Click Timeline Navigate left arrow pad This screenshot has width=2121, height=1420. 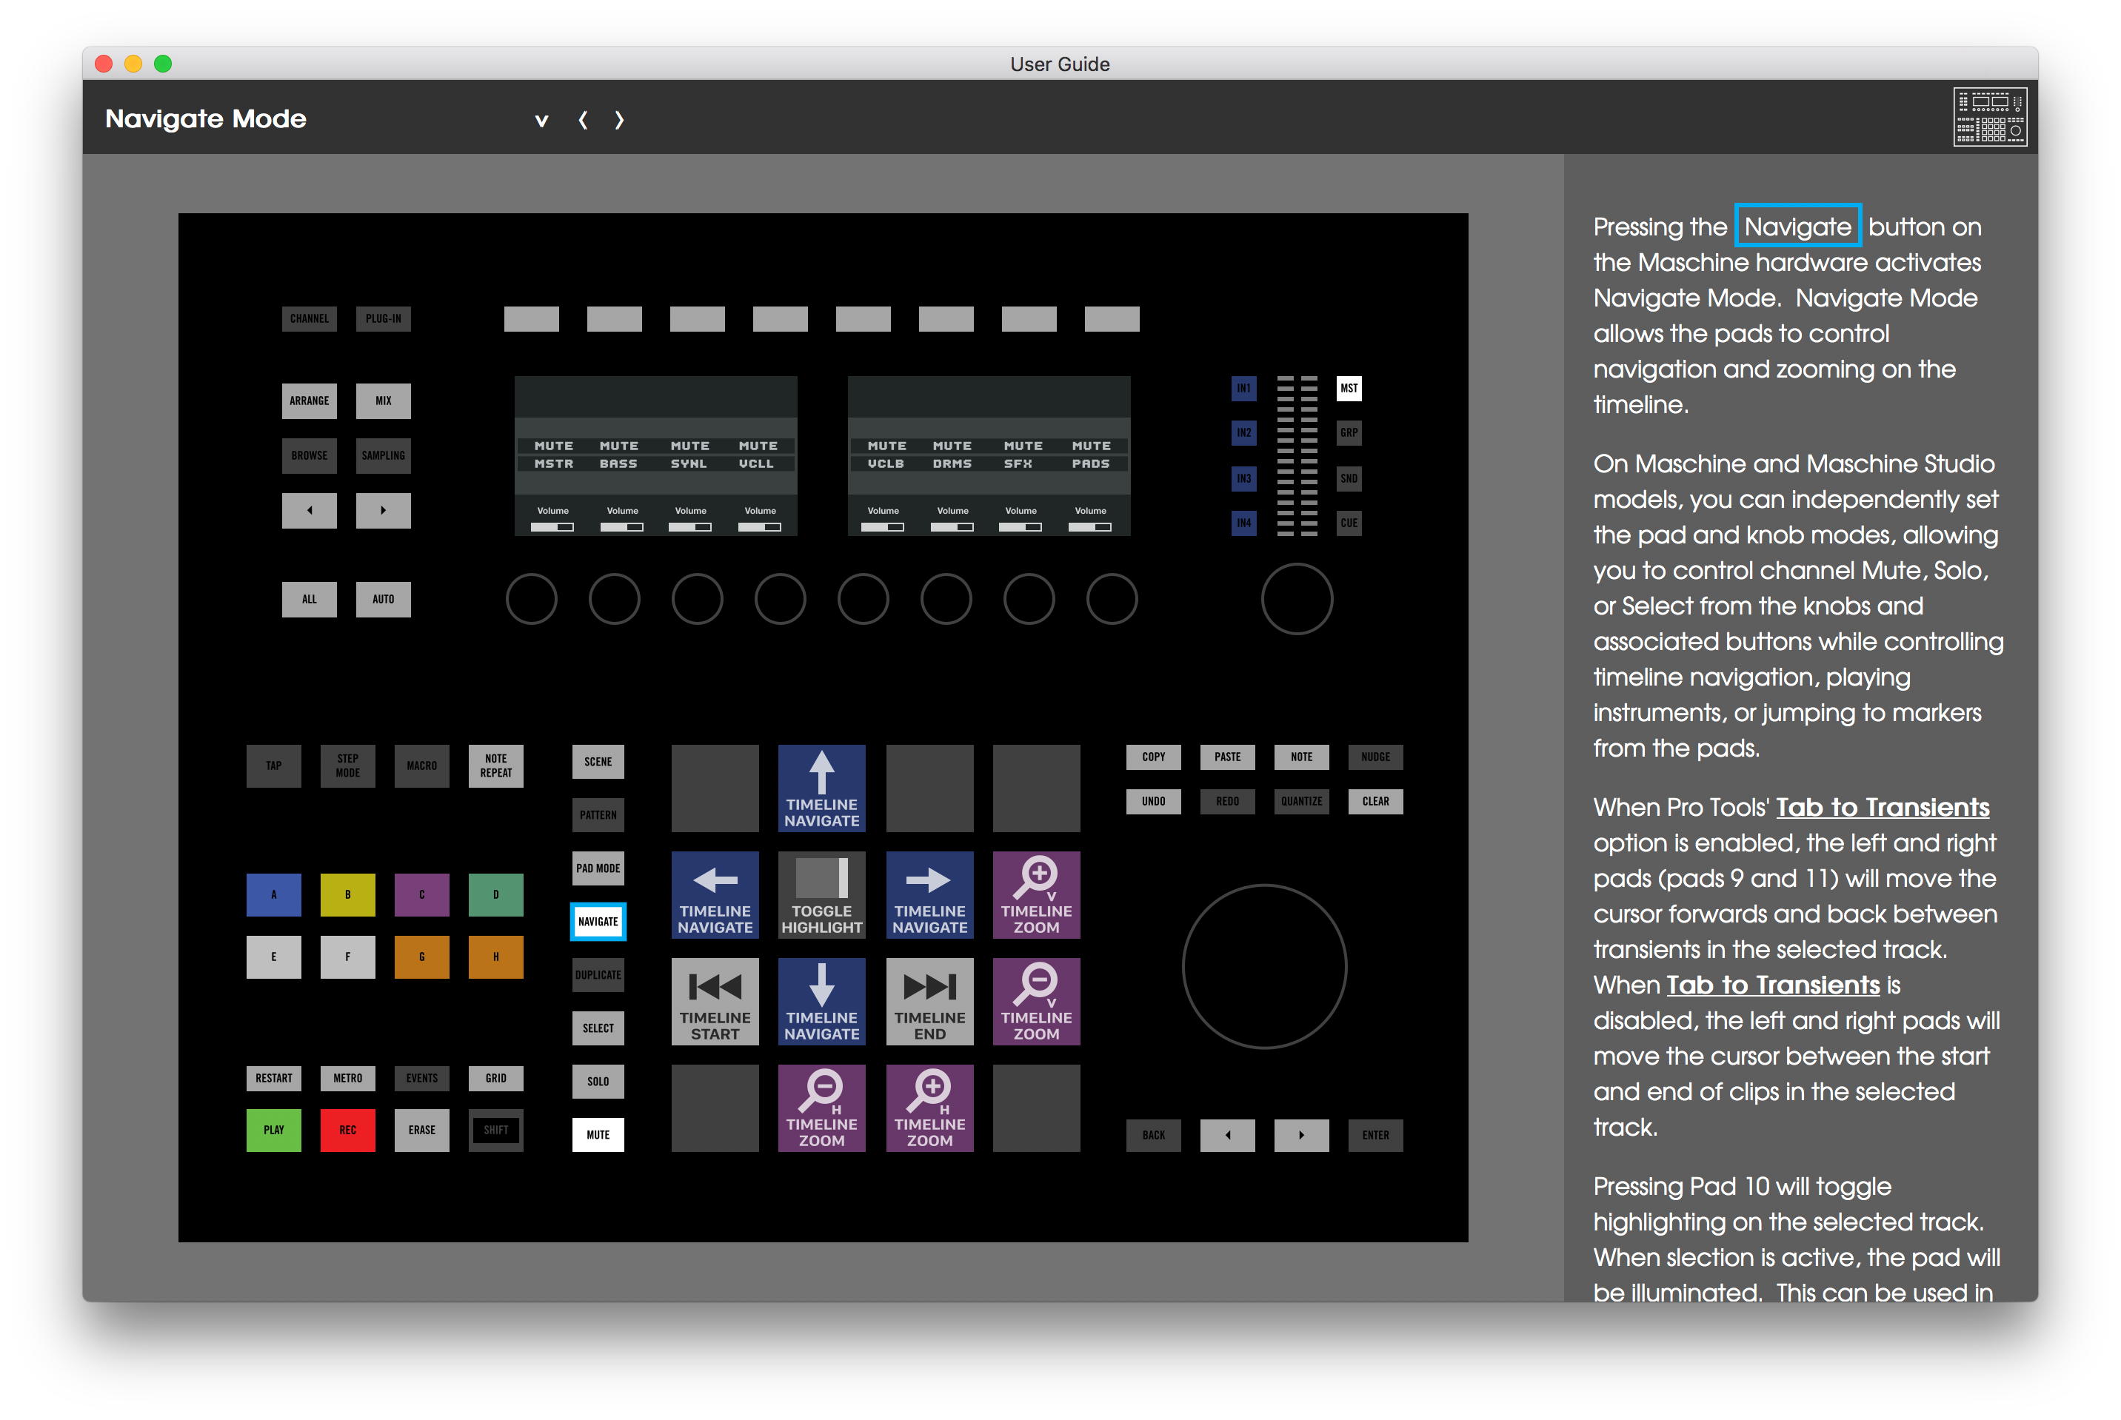(715, 895)
